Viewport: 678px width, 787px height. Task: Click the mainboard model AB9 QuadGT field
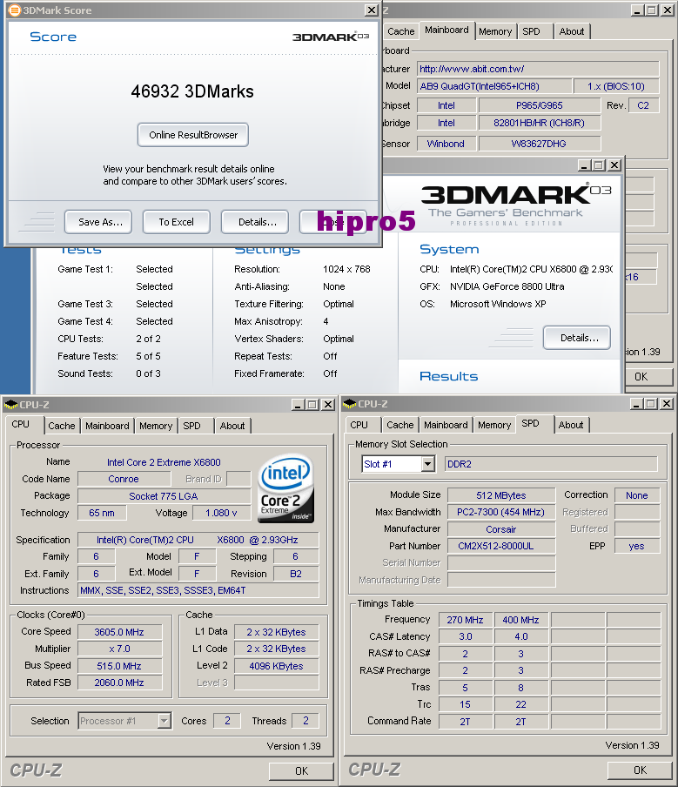pyautogui.click(x=494, y=86)
